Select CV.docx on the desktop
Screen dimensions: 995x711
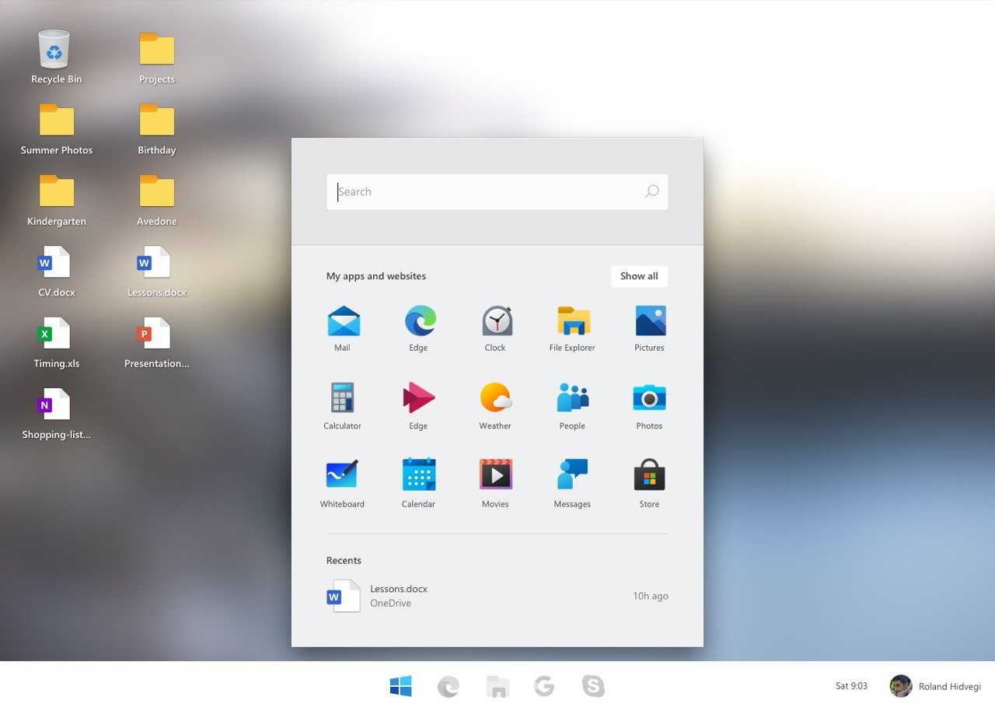click(x=57, y=271)
